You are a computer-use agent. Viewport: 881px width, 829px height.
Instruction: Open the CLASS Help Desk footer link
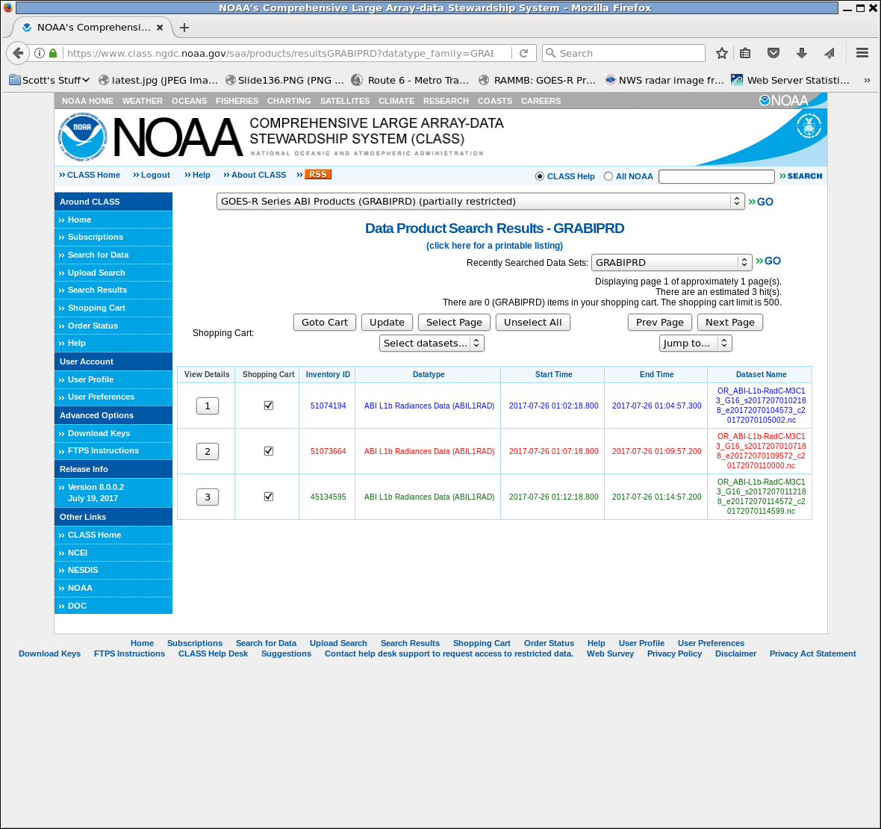point(213,653)
